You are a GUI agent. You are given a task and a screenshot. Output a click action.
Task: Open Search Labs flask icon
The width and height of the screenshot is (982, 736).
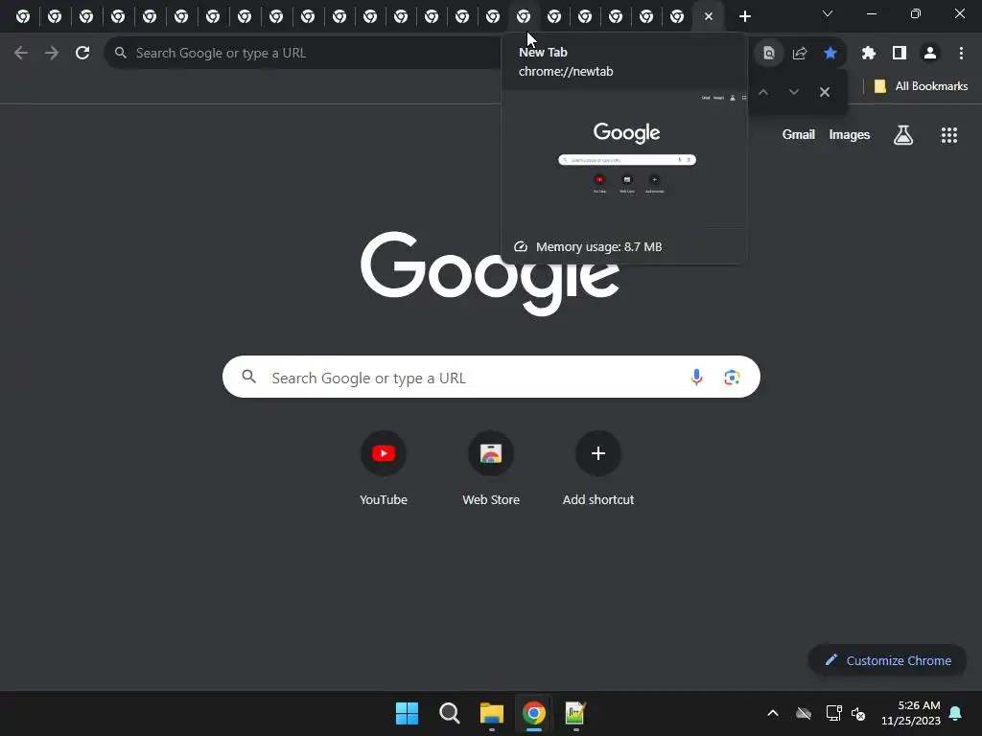point(903,134)
